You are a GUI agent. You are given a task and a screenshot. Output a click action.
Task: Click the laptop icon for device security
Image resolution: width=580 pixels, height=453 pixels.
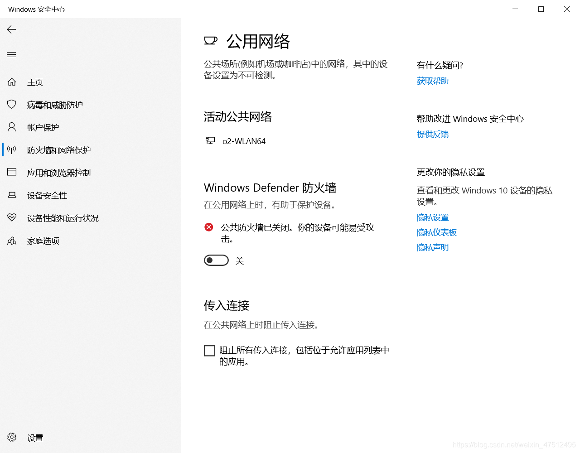[x=12, y=195]
